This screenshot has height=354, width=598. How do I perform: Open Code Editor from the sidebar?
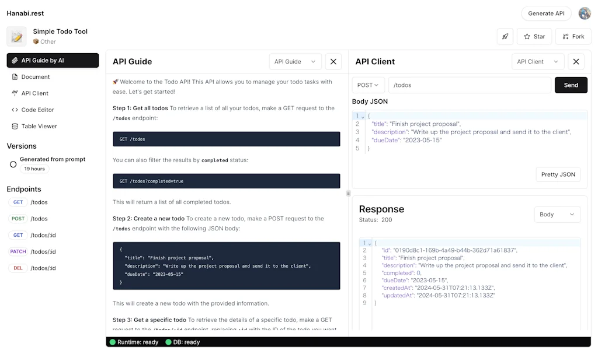click(x=37, y=110)
